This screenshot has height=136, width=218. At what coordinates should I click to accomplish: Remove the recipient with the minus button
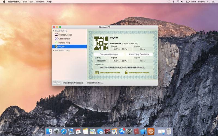[59, 83]
